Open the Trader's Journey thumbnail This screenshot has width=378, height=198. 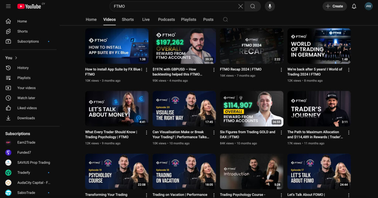319,109
